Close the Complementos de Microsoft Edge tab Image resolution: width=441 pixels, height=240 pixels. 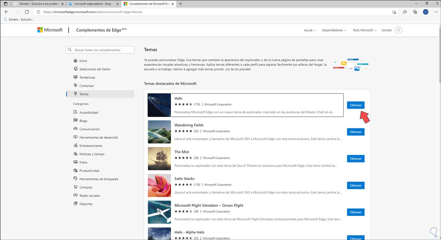(x=173, y=4)
